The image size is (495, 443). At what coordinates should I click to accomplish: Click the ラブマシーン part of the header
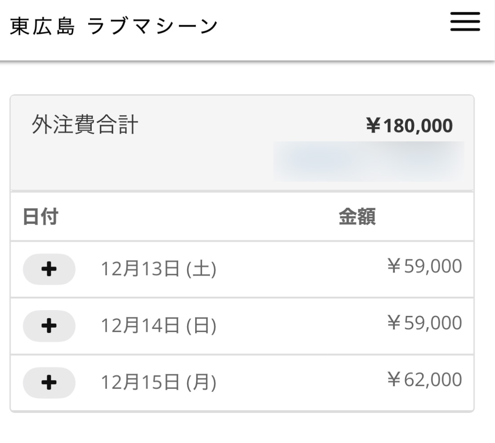point(152,26)
